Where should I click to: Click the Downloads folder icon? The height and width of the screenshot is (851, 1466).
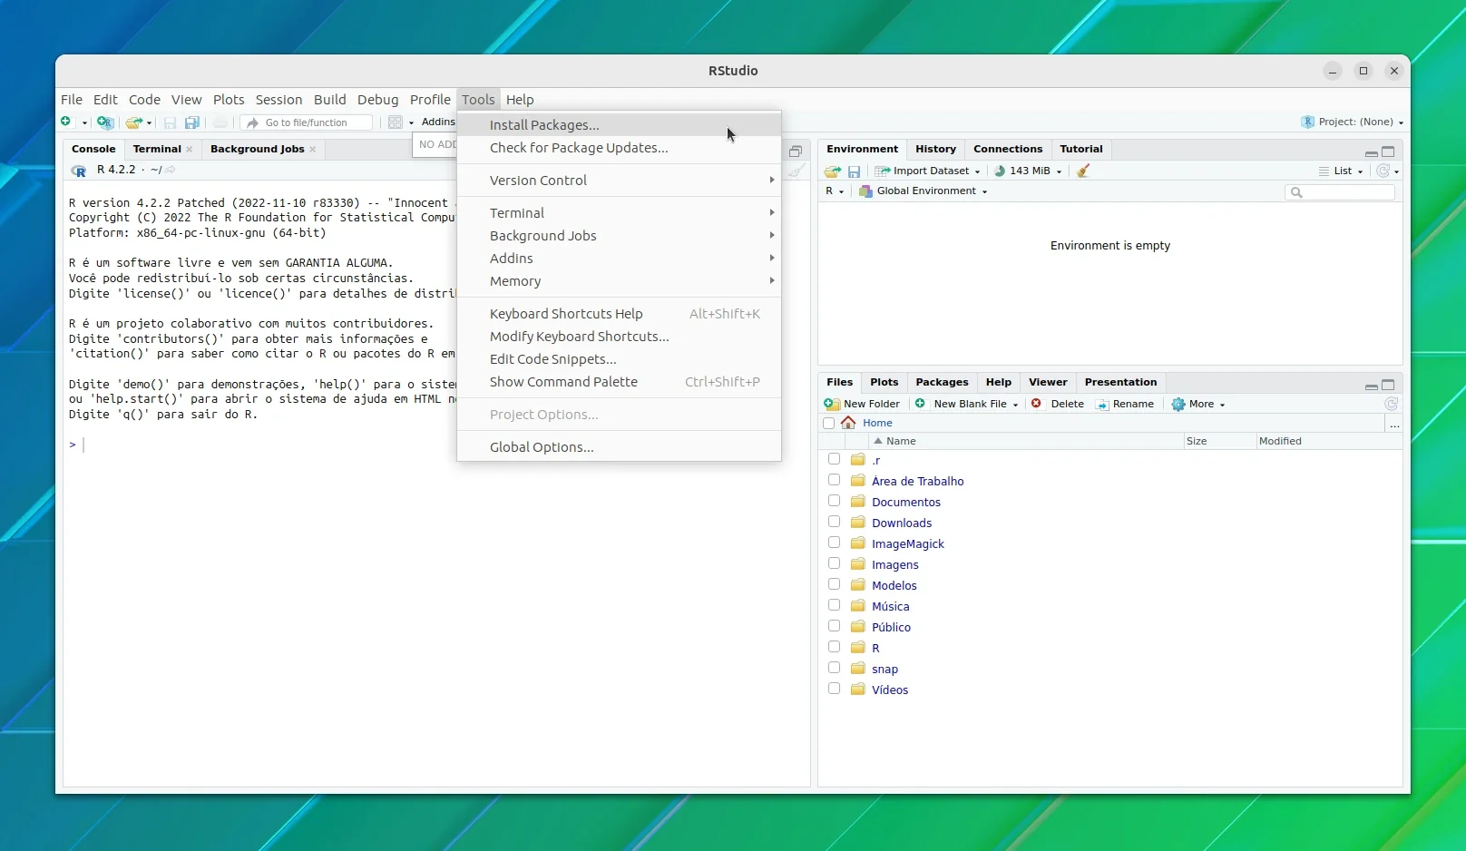[858, 523]
